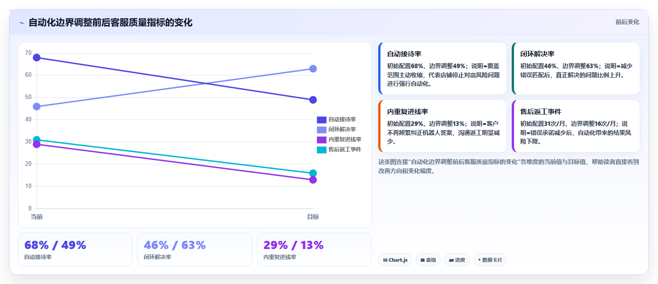This screenshot has height=284, width=658.
Task: Click the 内重复进线率 current point at 29
Action: (x=36, y=144)
